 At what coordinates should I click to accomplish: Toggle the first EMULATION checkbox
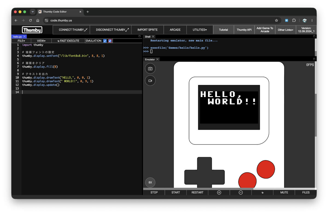(x=105, y=41)
